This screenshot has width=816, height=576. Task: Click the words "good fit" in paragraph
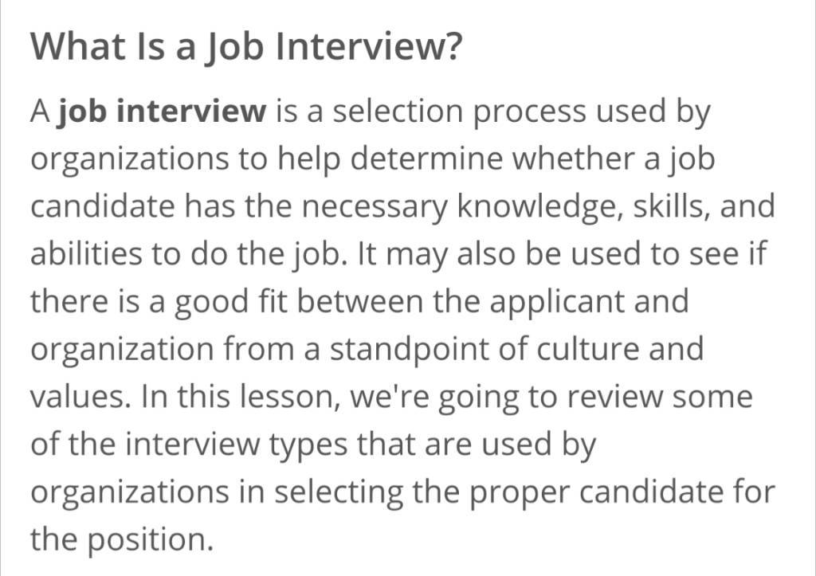(x=230, y=303)
